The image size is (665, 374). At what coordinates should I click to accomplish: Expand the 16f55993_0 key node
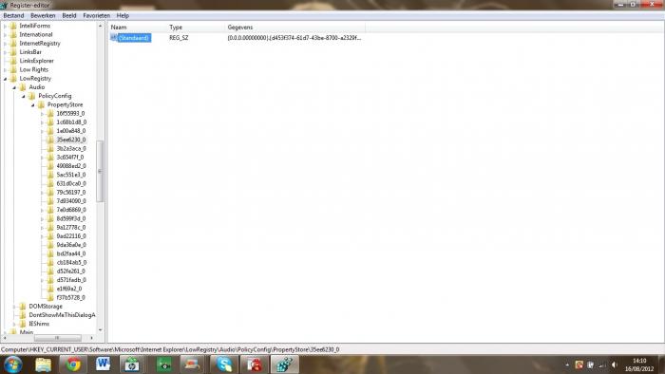(x=43, y=114)
